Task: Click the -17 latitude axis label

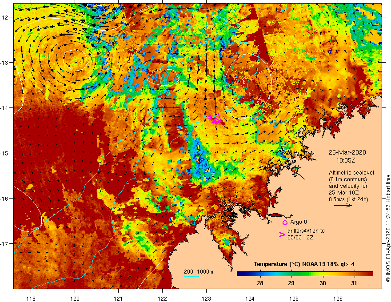Action: click(x=4, y=243)
